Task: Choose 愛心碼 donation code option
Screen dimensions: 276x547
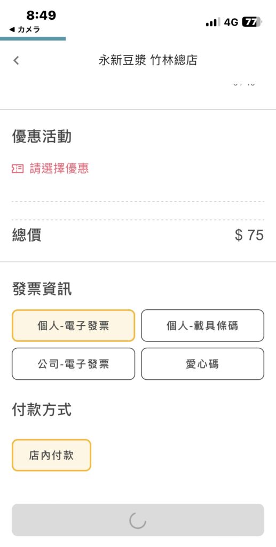Action: pyautogui.click(x=202, y=364)
